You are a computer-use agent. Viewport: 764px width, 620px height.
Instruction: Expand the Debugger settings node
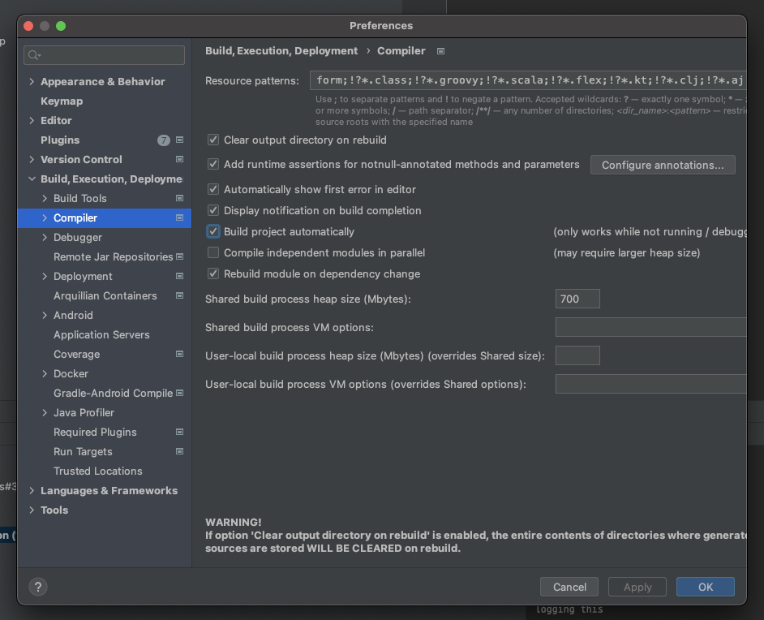pyautogui.click(x=45, y=238)
